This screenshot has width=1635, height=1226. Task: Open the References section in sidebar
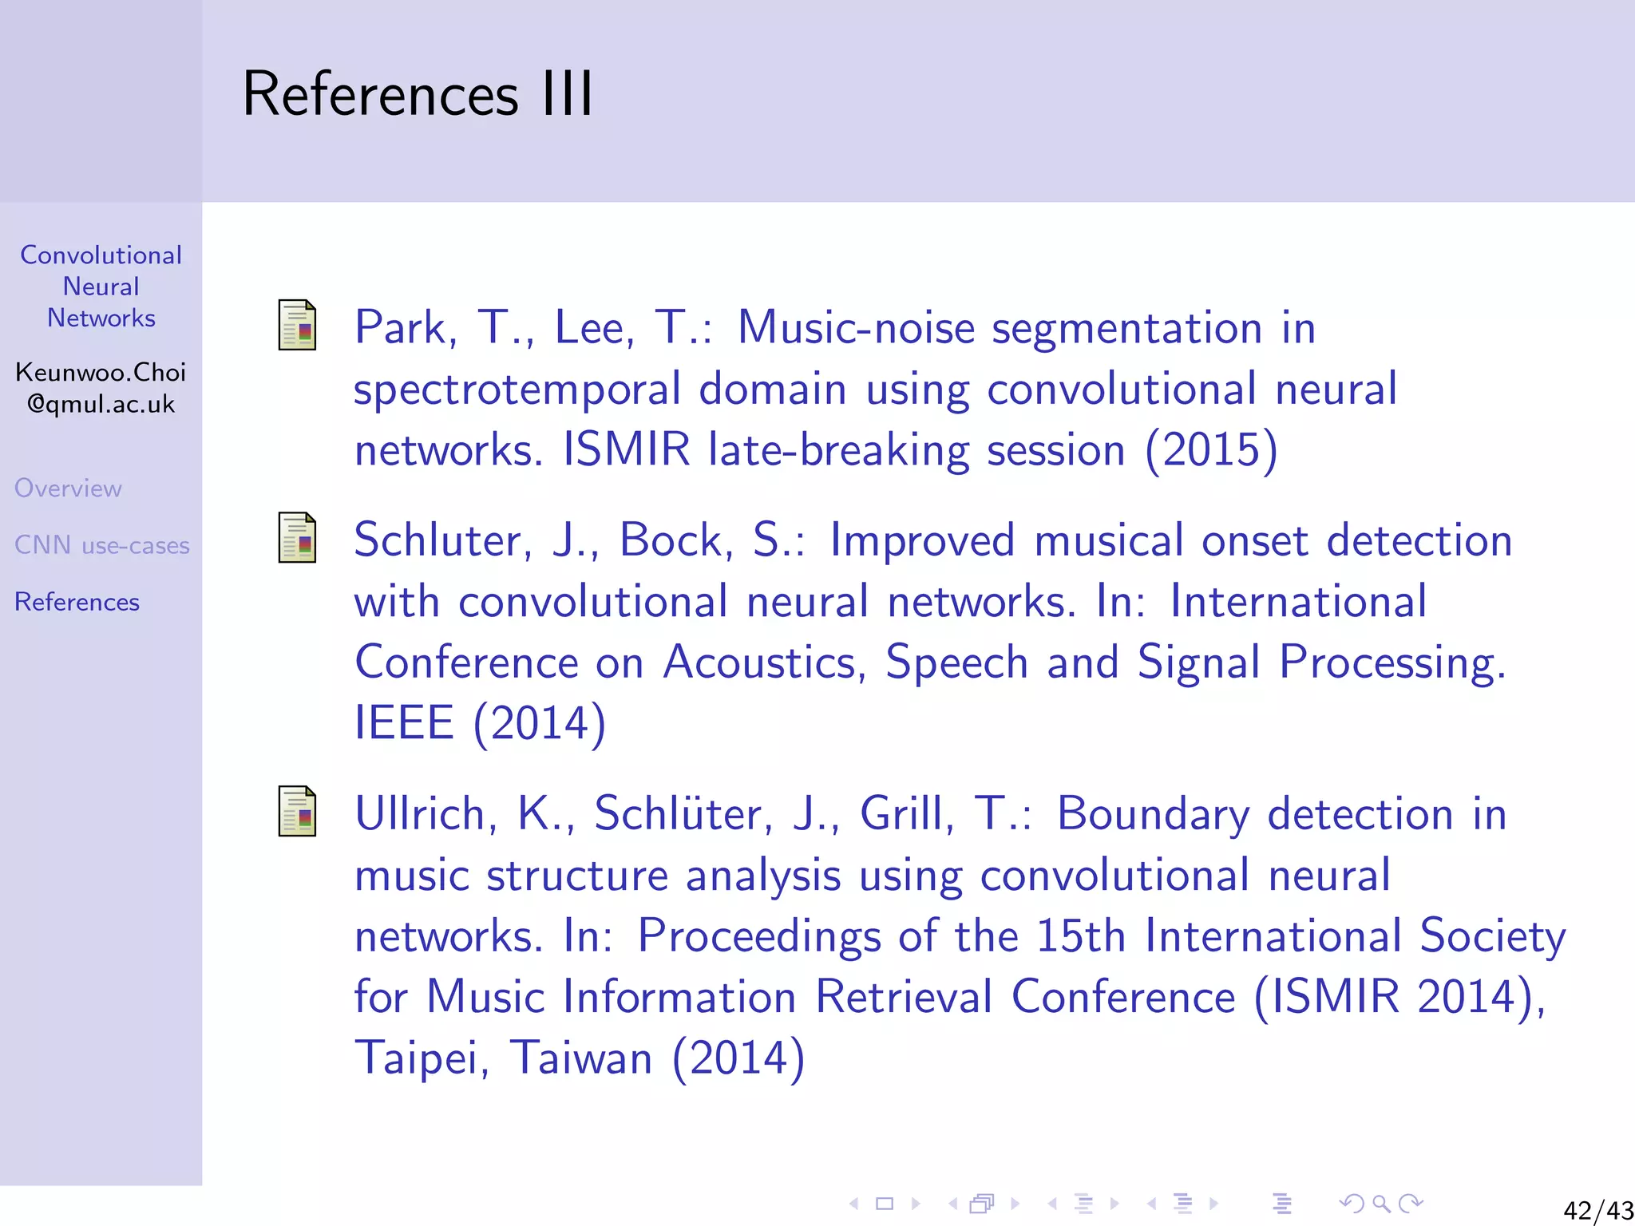pyautogui.click(x=77, y=602)
